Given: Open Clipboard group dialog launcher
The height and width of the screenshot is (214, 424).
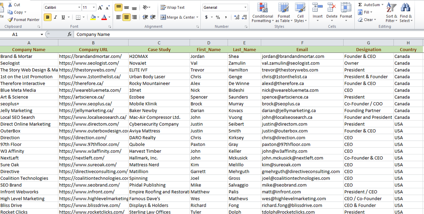Looking at the screenshot, I should (39, 27).
